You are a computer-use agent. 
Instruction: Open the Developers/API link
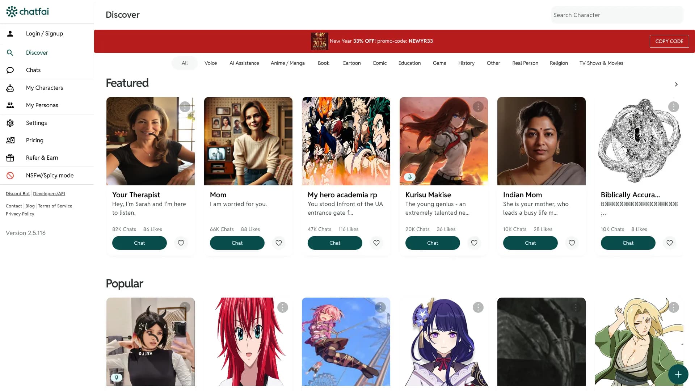click(x=49, y=194)
